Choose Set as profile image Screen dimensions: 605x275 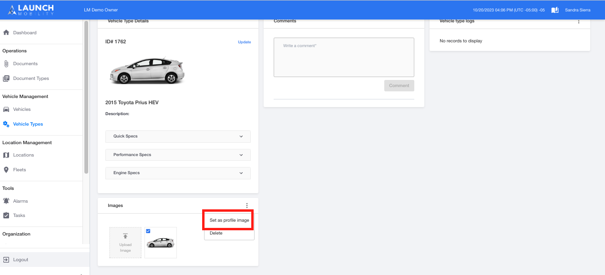pos(229,220)
